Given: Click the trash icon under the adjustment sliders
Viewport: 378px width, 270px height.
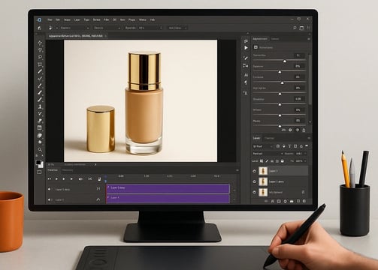Looking at the screenshot, I should [304, 130].
